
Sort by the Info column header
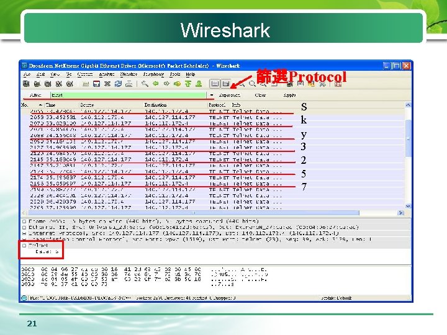[x=317, y=105]
